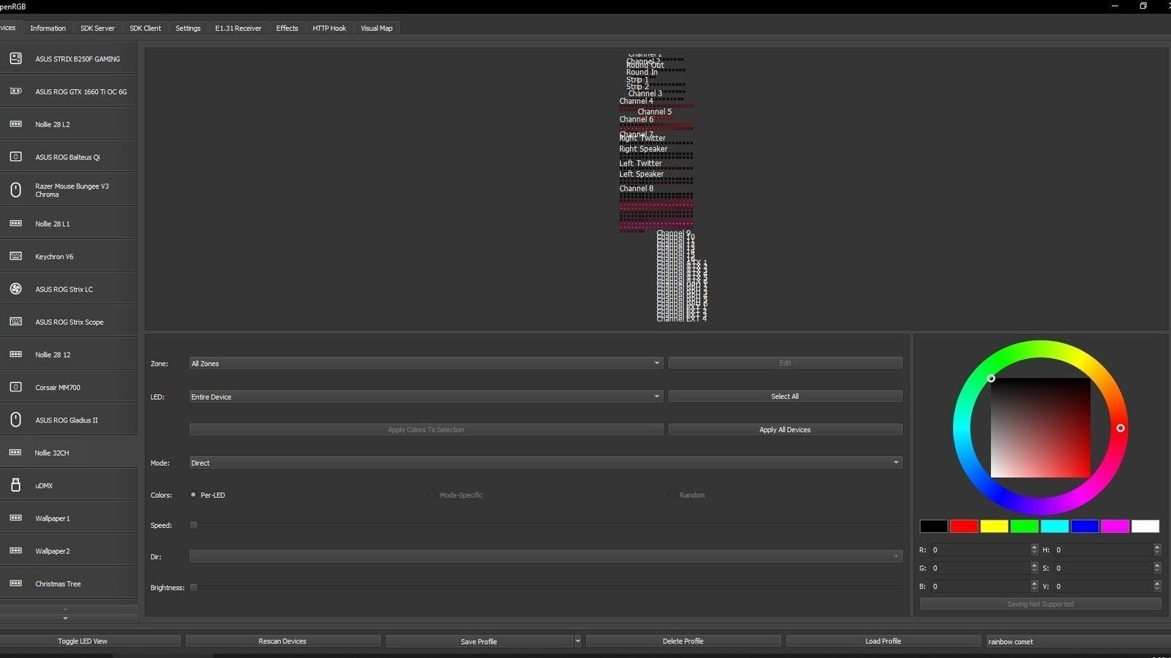1171x658 pixels.
Task: Pick the red color swatch
Action: point(964,526)
